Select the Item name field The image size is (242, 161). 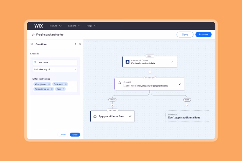pyautogui.click(x=55, y=62)
